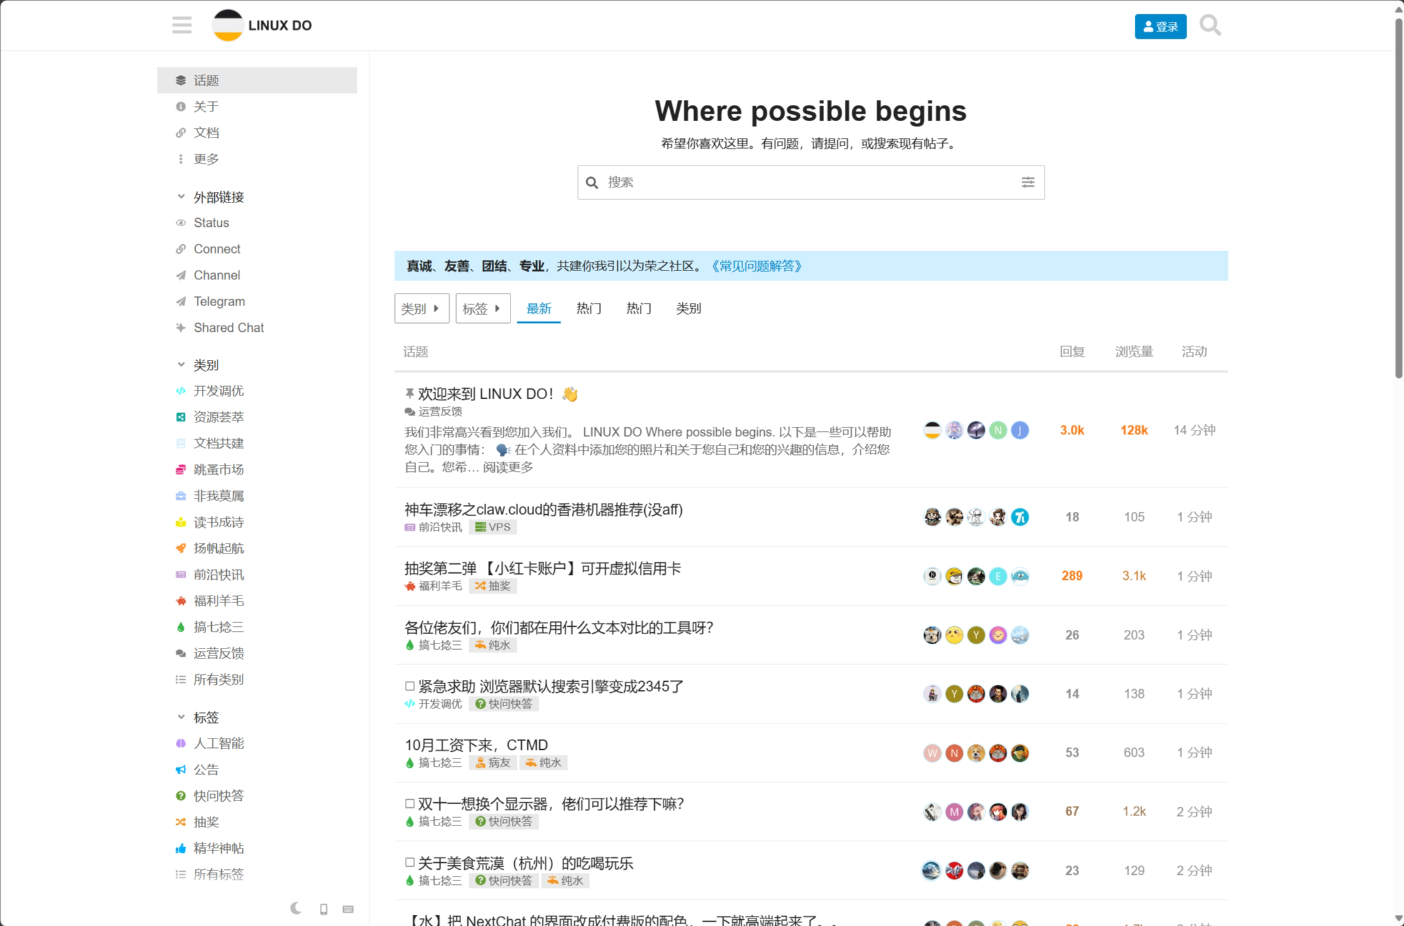This screenshot has width=1404, height=926.
Task: Select the 类别 tab in topic navigation
Action: tap(689, 308)
